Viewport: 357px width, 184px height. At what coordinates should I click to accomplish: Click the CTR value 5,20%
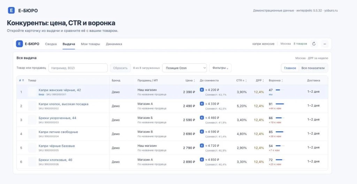(242, 106)
